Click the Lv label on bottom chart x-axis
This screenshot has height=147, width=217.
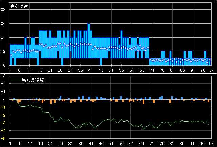[211, 144]
